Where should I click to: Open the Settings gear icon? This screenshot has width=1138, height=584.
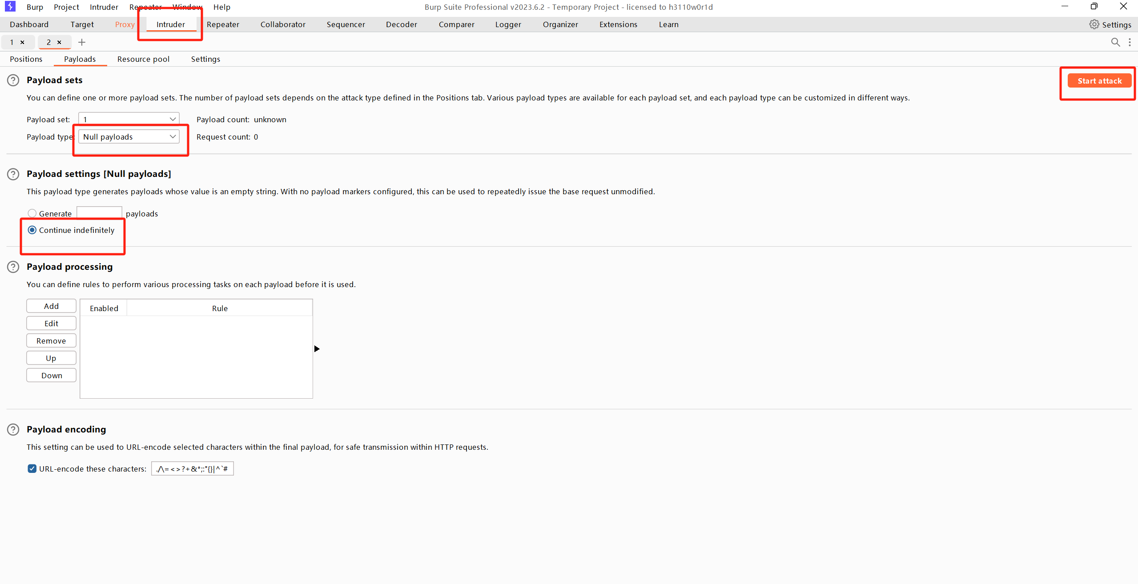(x=1094, y=24)
